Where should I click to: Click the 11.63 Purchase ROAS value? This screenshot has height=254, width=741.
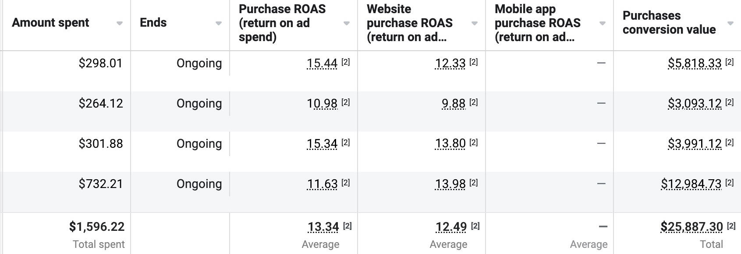tap(322, 184)
